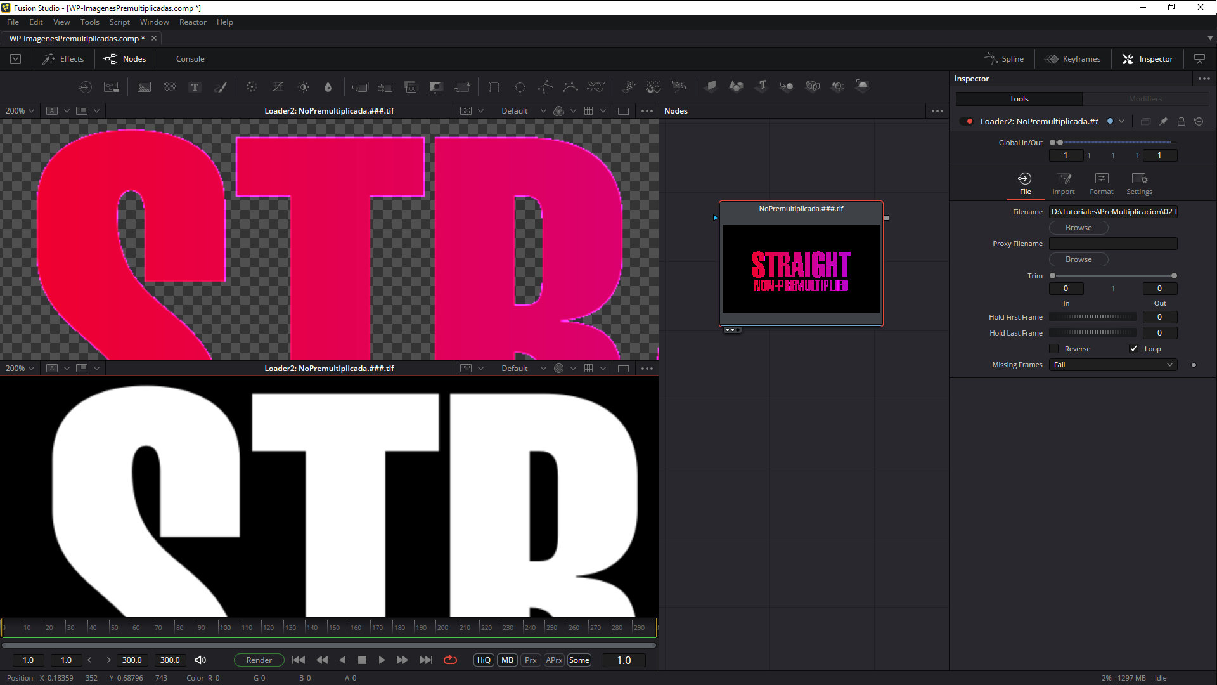Add the Blur droplet tool
The width and height of the screenshot is (1217, 685).
328,87
